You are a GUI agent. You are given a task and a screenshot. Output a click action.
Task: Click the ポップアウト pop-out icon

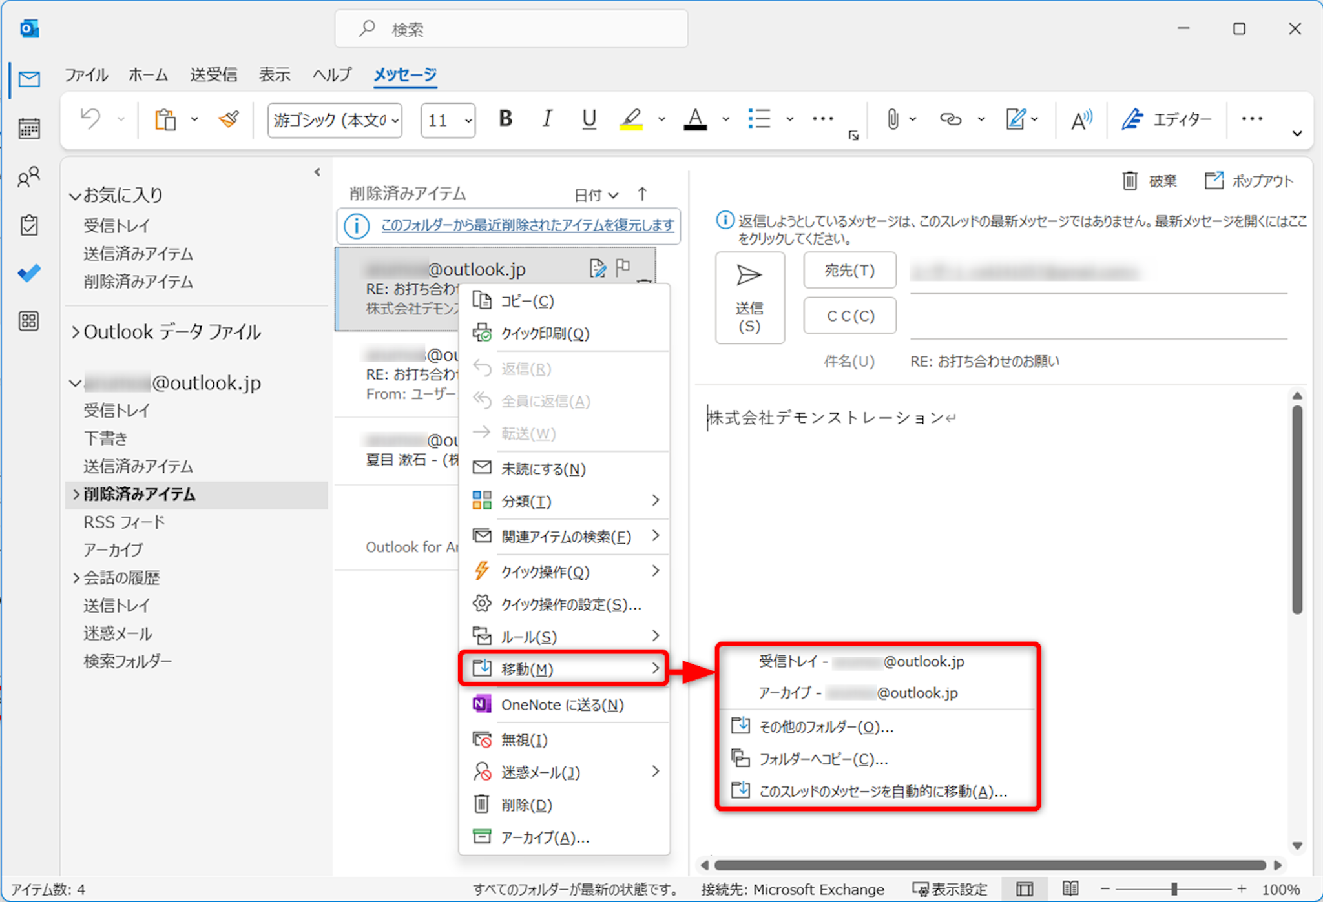(1214, 181)
